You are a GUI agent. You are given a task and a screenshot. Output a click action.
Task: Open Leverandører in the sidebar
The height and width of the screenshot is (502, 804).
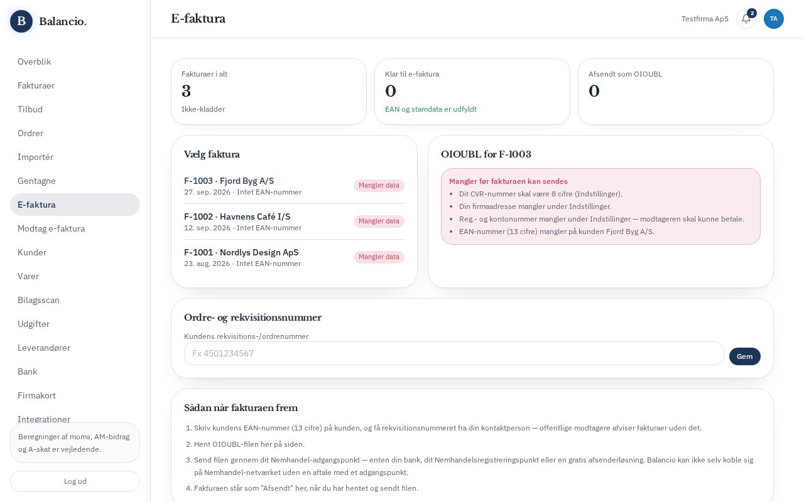point(75,348)
